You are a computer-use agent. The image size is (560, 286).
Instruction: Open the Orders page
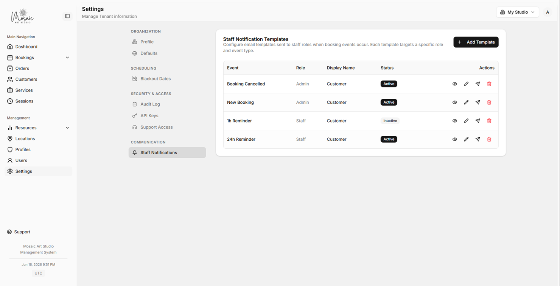point(38,69)
